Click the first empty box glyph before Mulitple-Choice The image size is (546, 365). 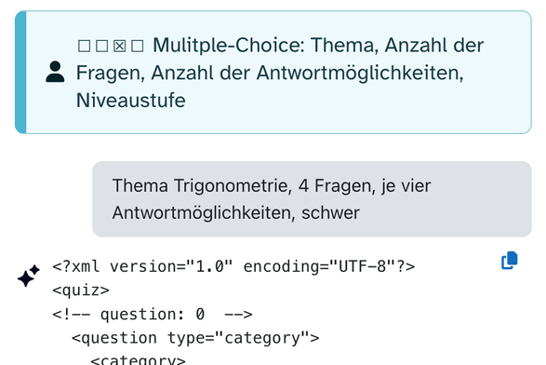pos(84,46)
